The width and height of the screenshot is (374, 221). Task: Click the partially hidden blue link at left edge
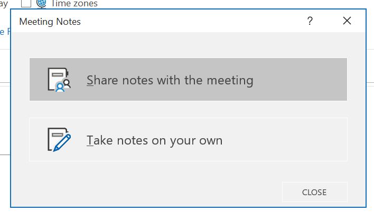point(2,32)
